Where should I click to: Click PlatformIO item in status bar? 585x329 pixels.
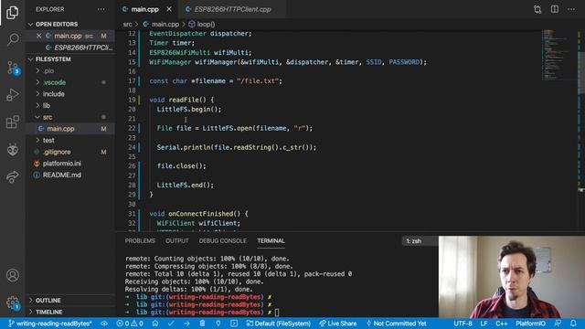click(x=530, y=324)
